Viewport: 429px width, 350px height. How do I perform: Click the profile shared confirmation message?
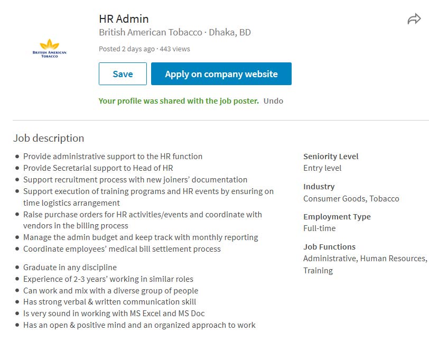(x=179, y=101)
